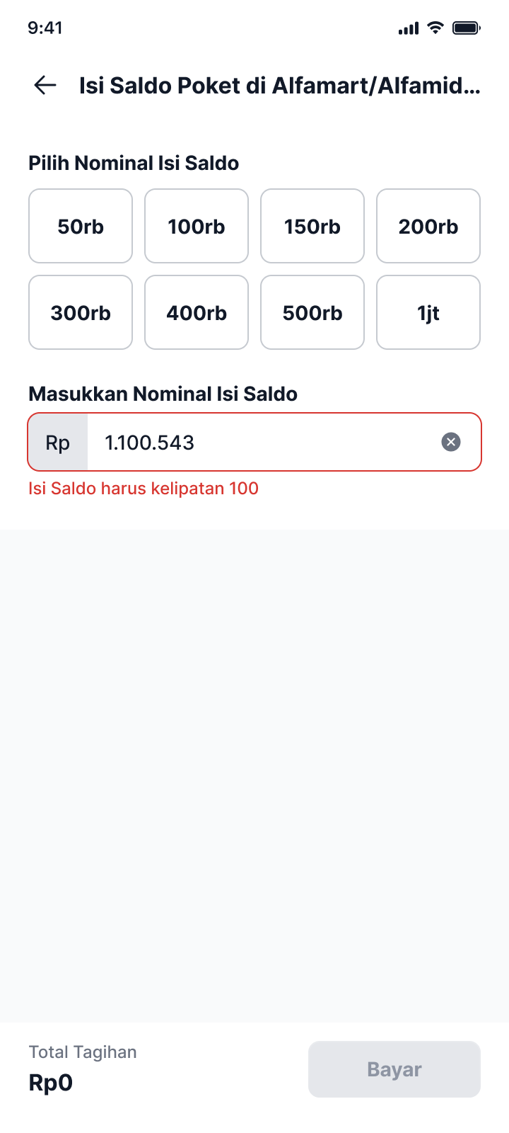Tap the 9:41 clock in status bar
Image resolution: width=509 pixels, height=1133 pixels.
pos(45,28)
